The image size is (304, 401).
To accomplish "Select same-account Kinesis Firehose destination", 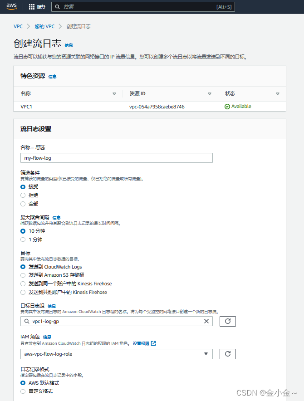I will 23,284.
